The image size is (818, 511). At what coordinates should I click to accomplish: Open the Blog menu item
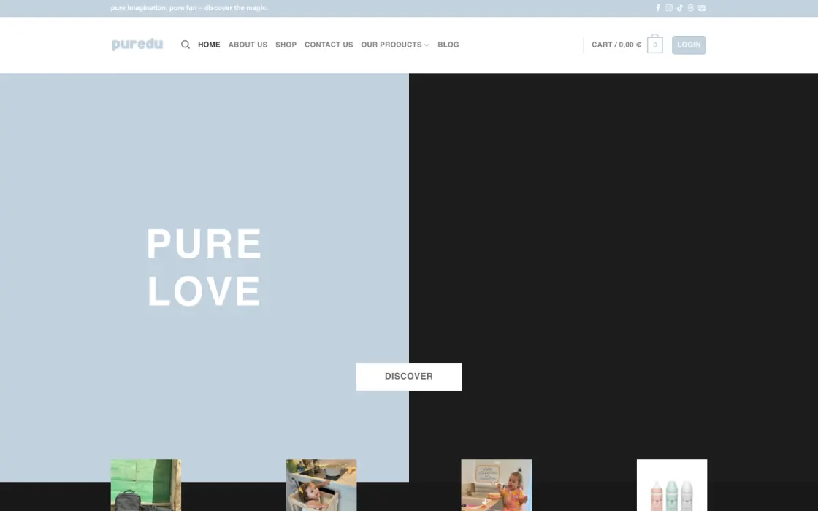coord(448,45)
